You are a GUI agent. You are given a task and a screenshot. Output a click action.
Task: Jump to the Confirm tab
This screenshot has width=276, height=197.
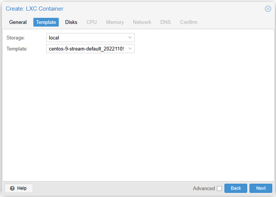188,22
